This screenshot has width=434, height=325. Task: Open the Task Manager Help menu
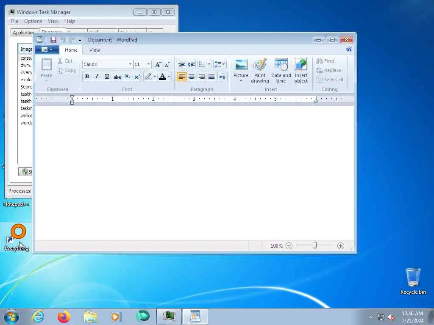coord(70,21)
